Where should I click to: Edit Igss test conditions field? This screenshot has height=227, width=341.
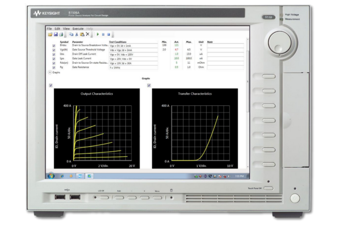pyautogui.click(x=133, y=59)
